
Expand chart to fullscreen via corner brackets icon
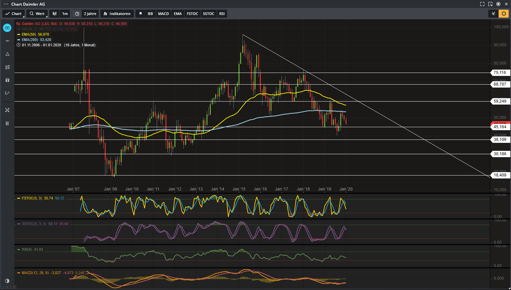pos(482,4)
